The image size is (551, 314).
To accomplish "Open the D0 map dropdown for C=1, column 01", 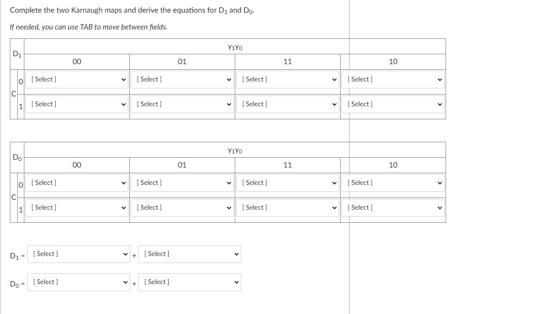I will (182, 207).
